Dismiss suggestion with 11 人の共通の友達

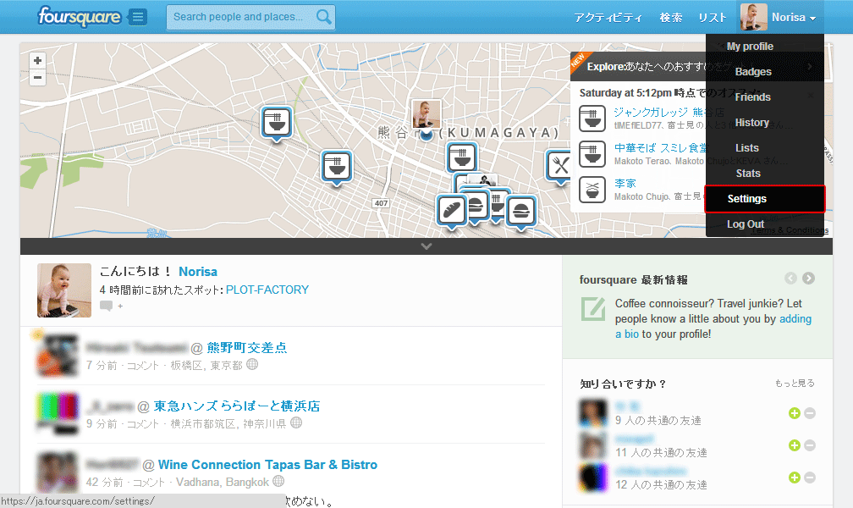810,445
